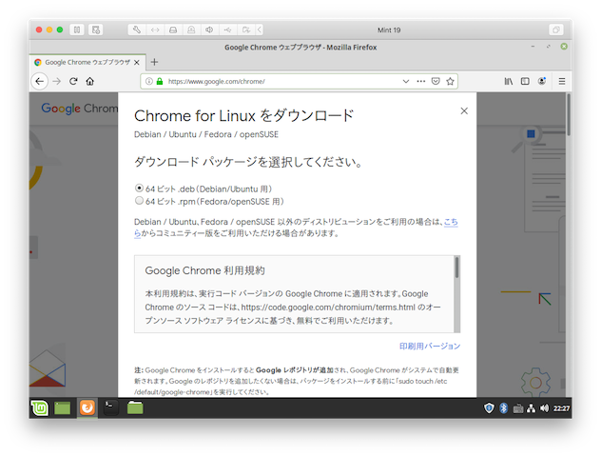The width and height of the screenshot is (601, 457).
Task: Open the Linux Mint menu in the panel
Action: (x=40, y=407)
